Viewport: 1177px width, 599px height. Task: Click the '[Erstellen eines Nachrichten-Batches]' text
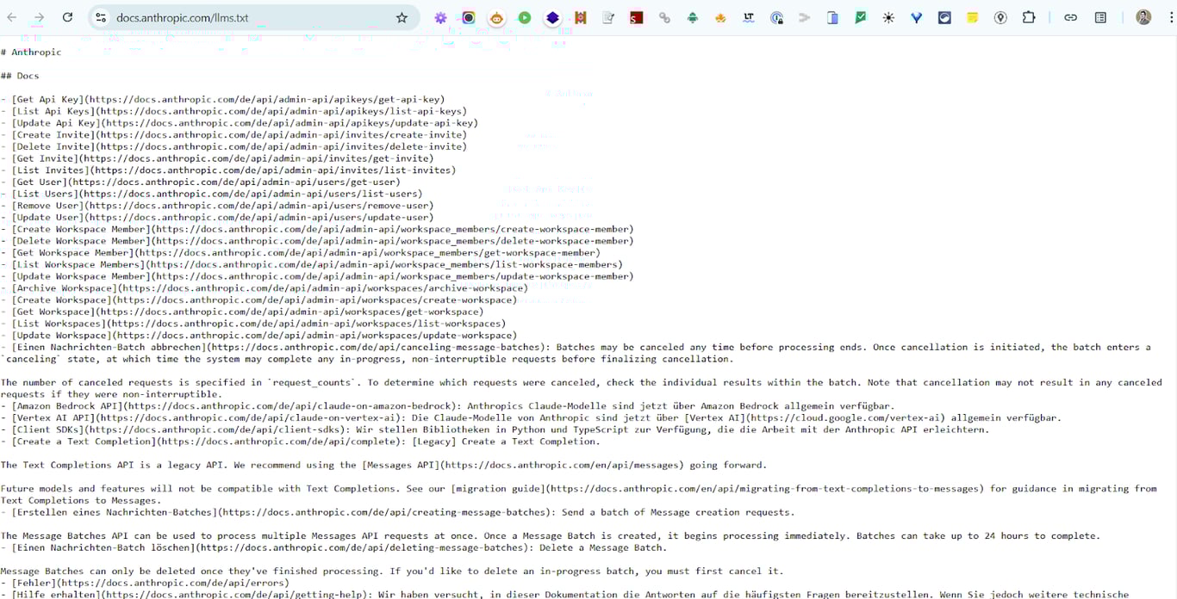pyautogui.click(x=114, y=512)
